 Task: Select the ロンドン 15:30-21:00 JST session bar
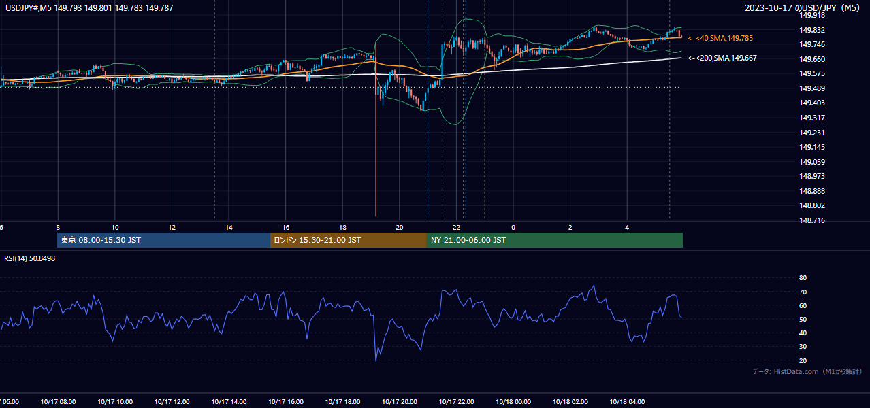point(349,240)
